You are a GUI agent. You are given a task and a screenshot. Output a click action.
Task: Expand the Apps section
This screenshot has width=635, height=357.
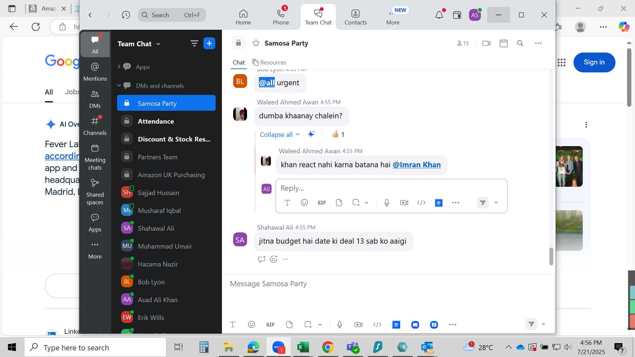tap(119, 67)
